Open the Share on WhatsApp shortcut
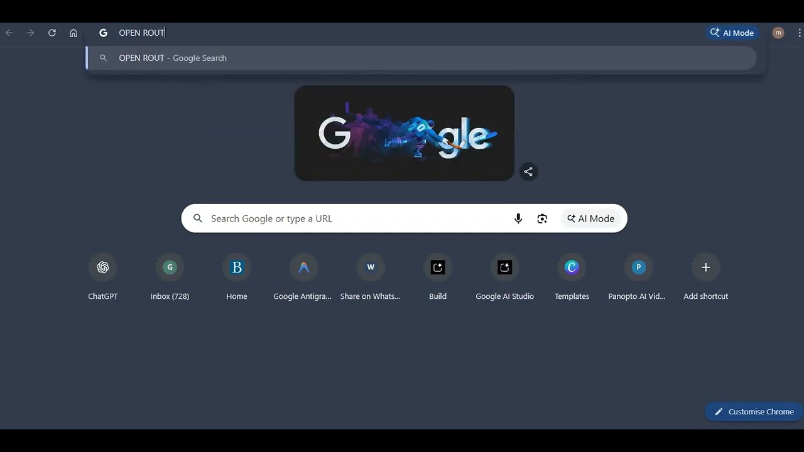Viewport: 804px width, 452px height. 371,277
